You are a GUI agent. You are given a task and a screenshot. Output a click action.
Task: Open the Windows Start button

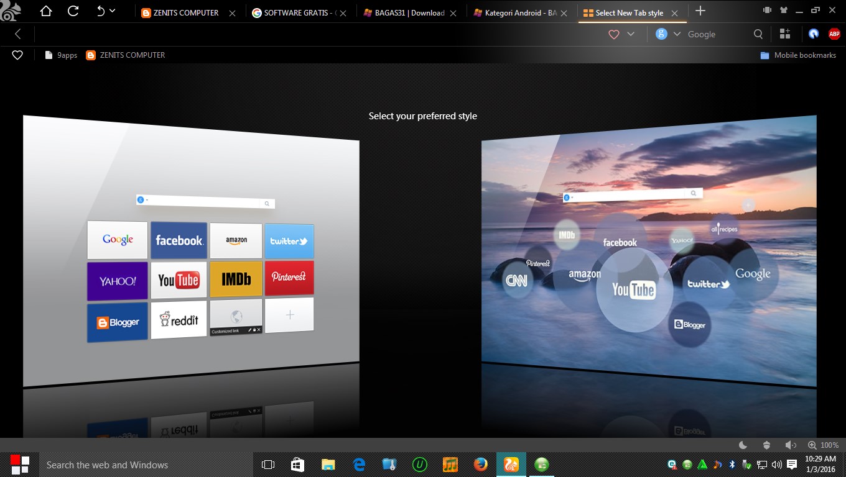(20, 465)
